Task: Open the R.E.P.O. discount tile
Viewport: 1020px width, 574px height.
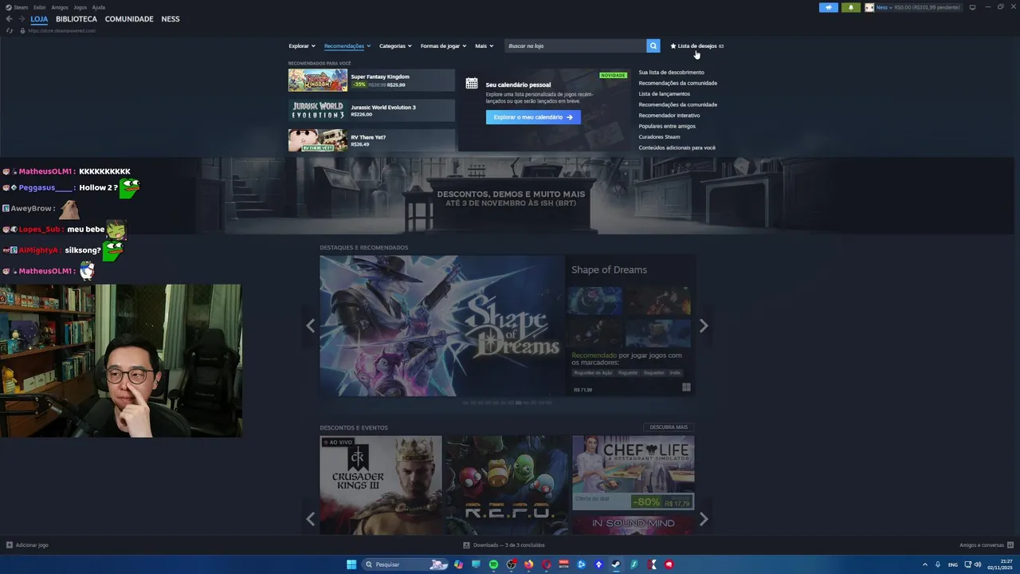Action: point(507,485)
